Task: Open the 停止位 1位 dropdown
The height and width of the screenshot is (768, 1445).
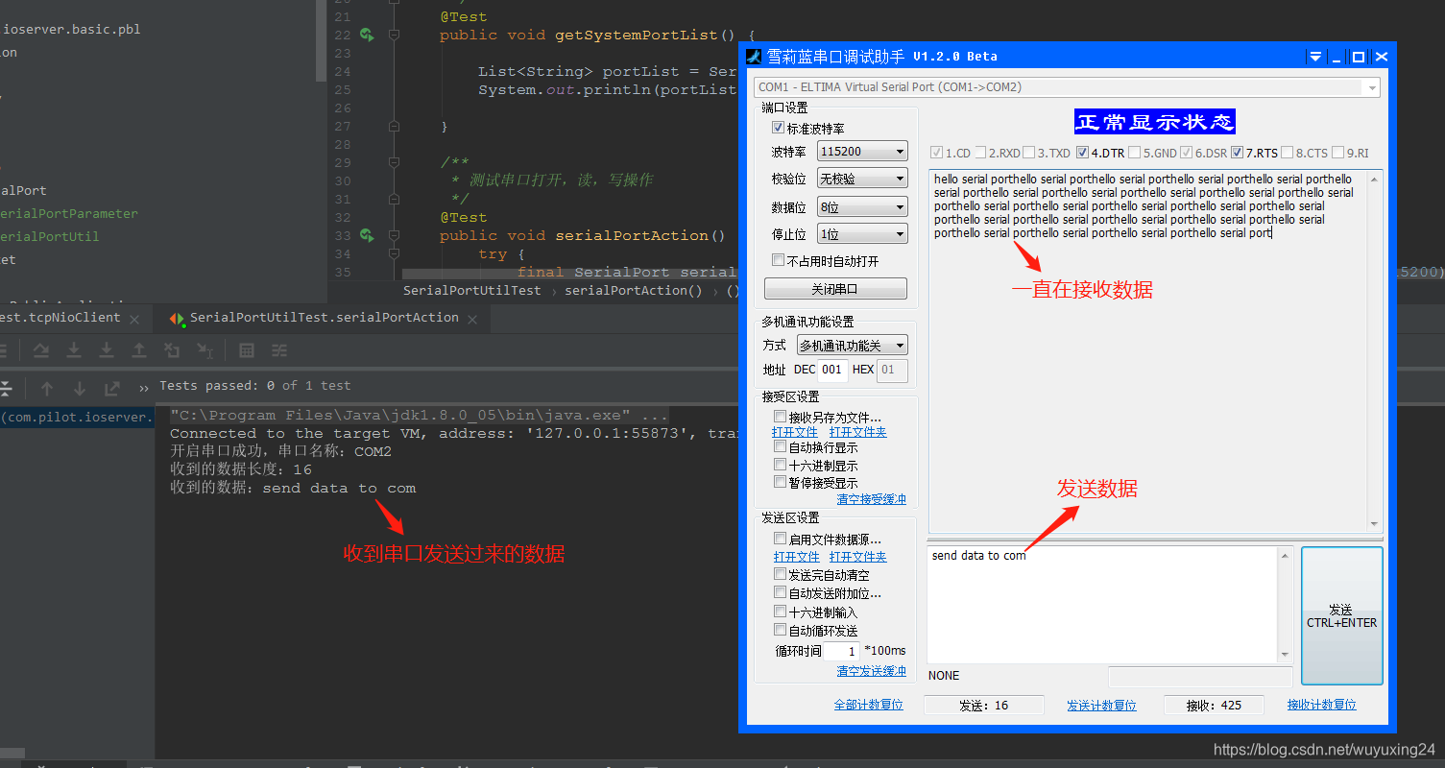Action: [862, 234]
